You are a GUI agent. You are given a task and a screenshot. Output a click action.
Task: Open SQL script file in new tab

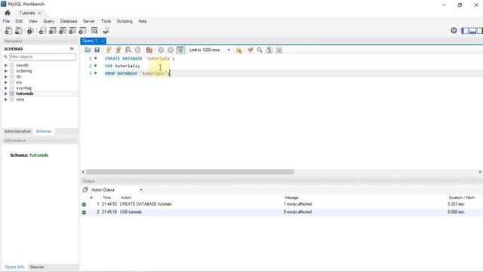[18, 30]
